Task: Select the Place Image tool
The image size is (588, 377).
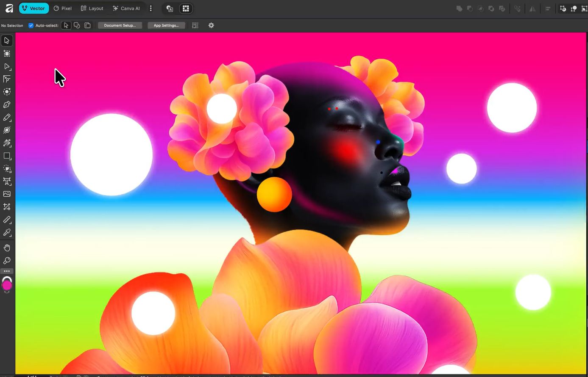Action: coord(7,194)
